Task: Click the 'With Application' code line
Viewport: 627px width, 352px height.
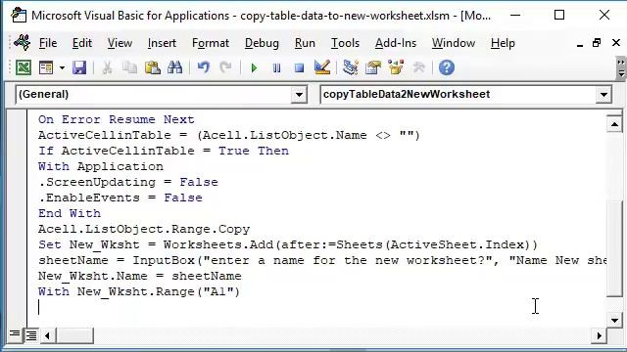Action: tap(101, 166)
